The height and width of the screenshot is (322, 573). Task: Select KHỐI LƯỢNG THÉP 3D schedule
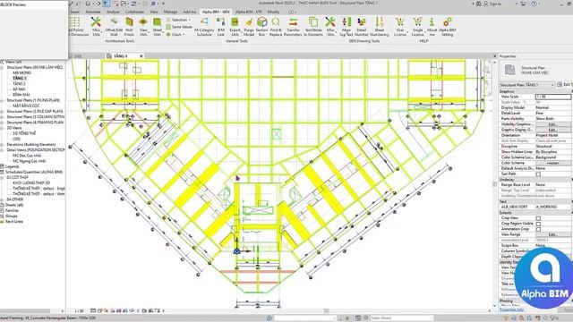pyautogui.click(x=31, y=182)
